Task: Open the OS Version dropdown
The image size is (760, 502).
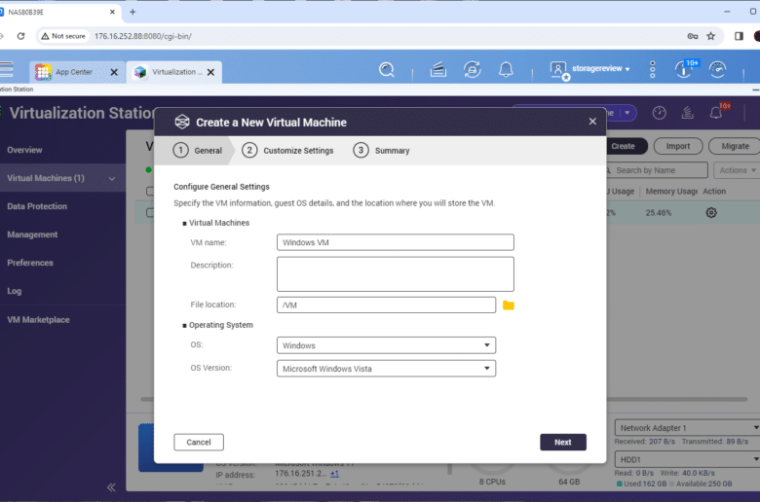Action: (386, 369)
